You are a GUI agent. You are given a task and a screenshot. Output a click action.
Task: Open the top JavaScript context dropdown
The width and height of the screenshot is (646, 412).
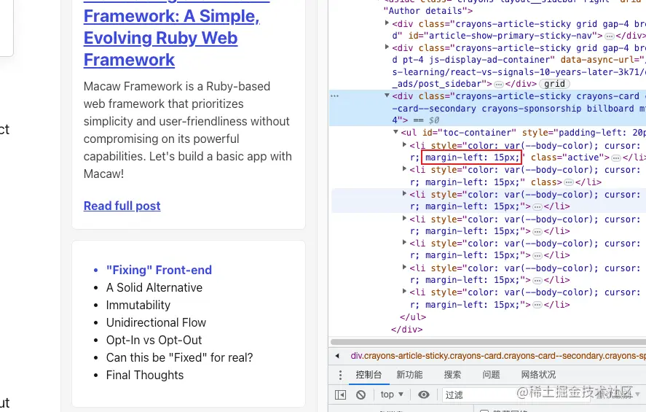click(x=391, y=394)
